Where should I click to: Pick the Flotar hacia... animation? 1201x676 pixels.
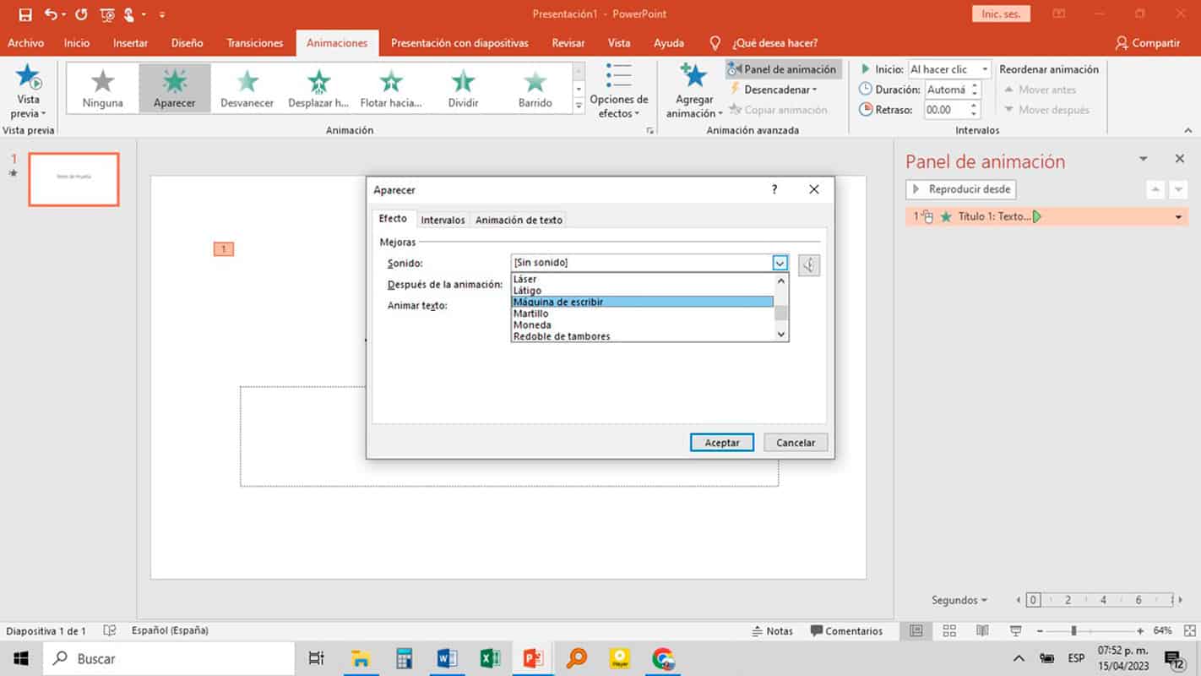(x=391, y=89)
